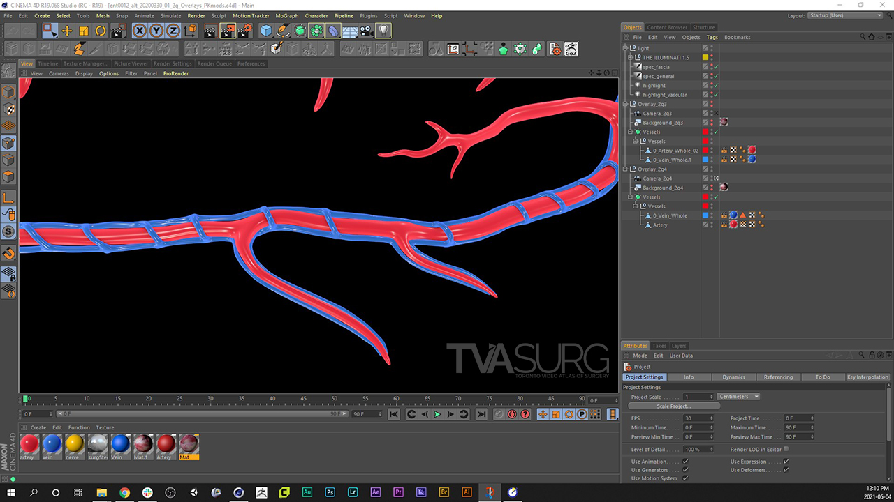Toggle Y axis lock
This screenshot has width=894, height=502.
pyautogui.click(x=156, y=31)
